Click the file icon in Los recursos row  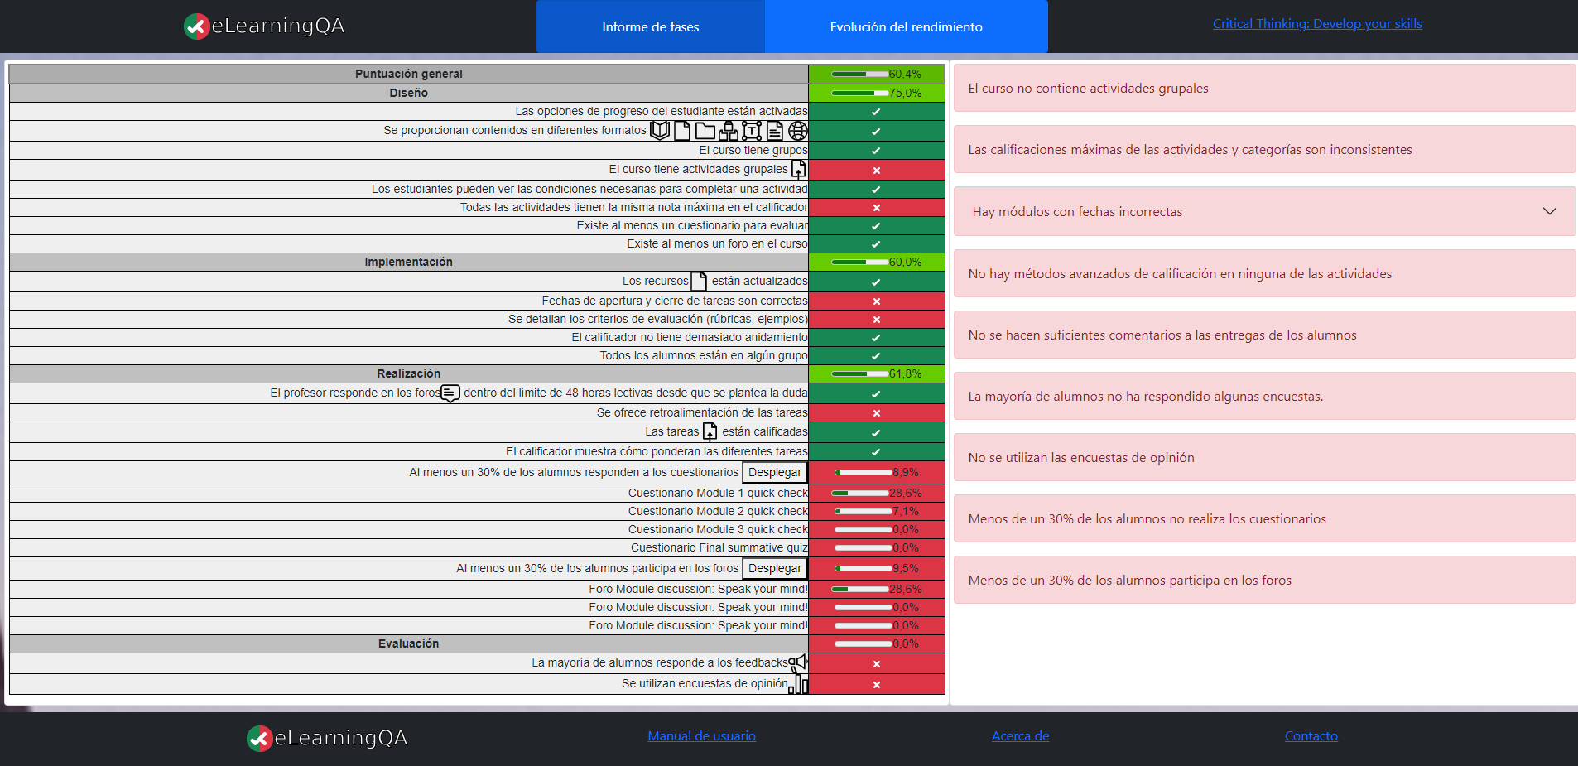699,282
